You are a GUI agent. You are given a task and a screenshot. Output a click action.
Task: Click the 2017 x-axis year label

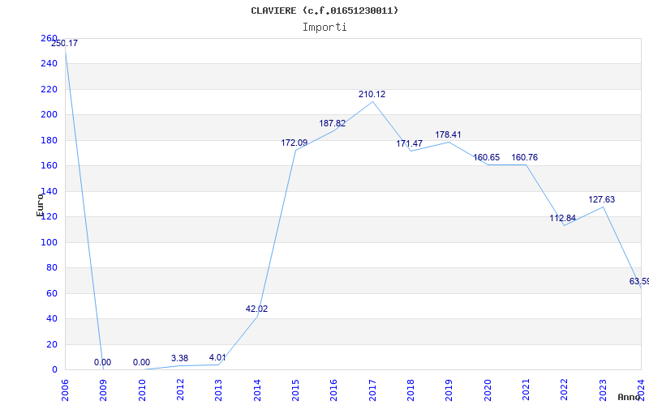pyautogui.click(x=372, y=390)
